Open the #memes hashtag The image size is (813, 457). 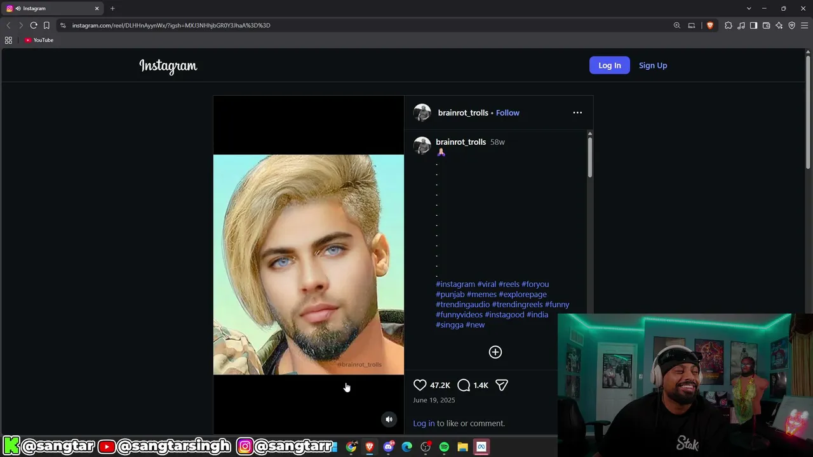pos(481,295)
